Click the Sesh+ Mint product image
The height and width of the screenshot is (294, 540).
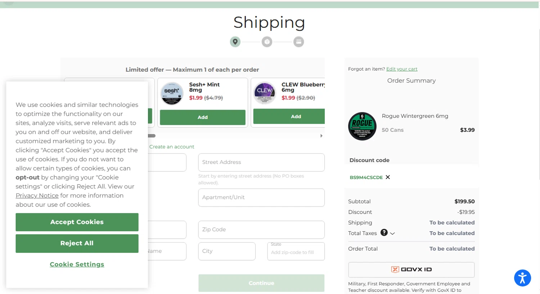tap(172, 93)
